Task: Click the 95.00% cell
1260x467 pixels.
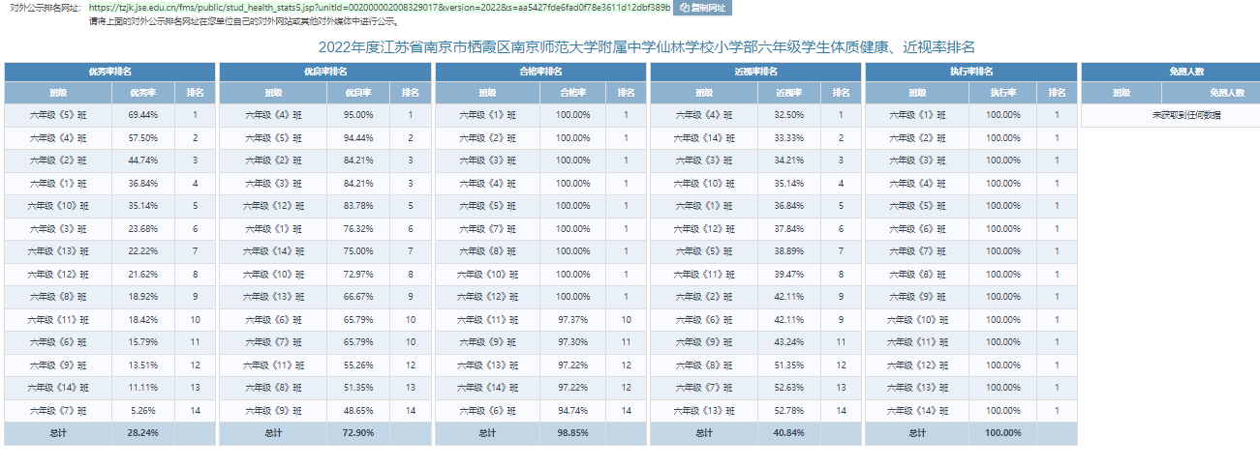Action: pyautogui.click(x=357, y=115)
